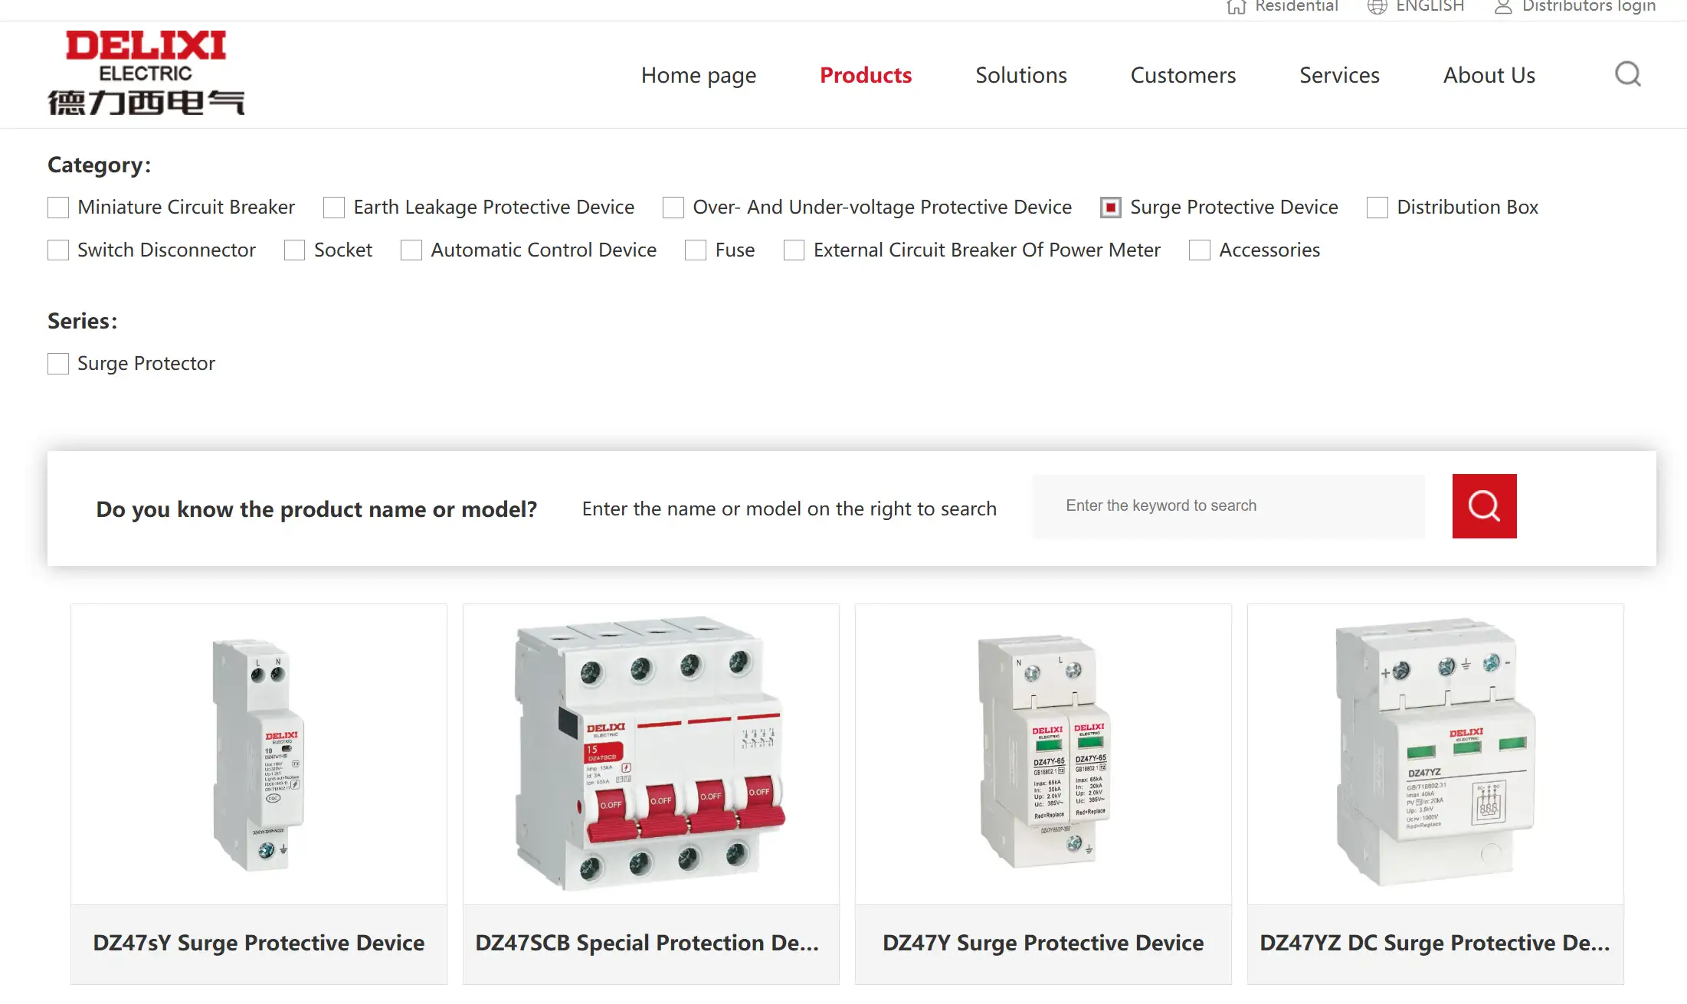Open DZ47YZ DC Surge Protective image
The height and width of the screenshot is (1004, 1687).
pyautogui.click(x=1436, y=754)
